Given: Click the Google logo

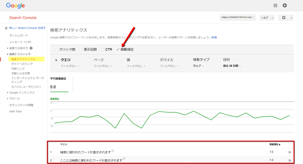Looking at the screenshot, I should point(15,6).
